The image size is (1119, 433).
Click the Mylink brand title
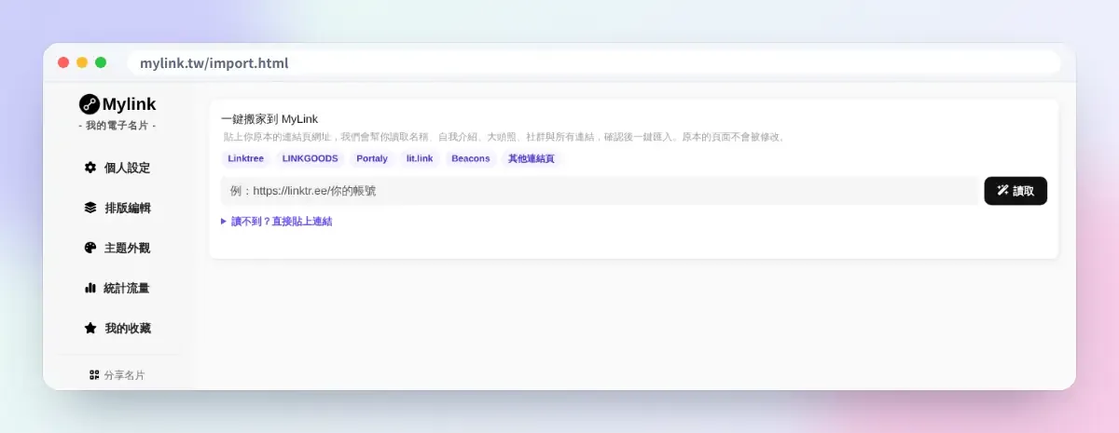point(129,104)
